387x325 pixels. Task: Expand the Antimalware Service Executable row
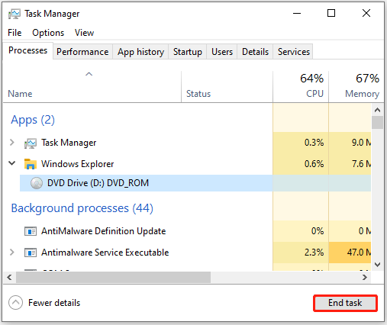click(x=11, y=253)
